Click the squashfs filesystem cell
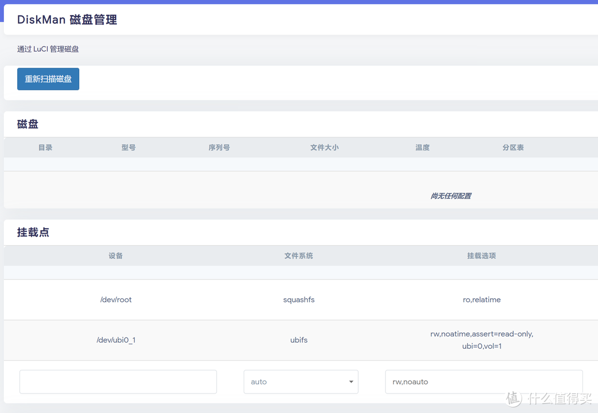 (298, 299)
